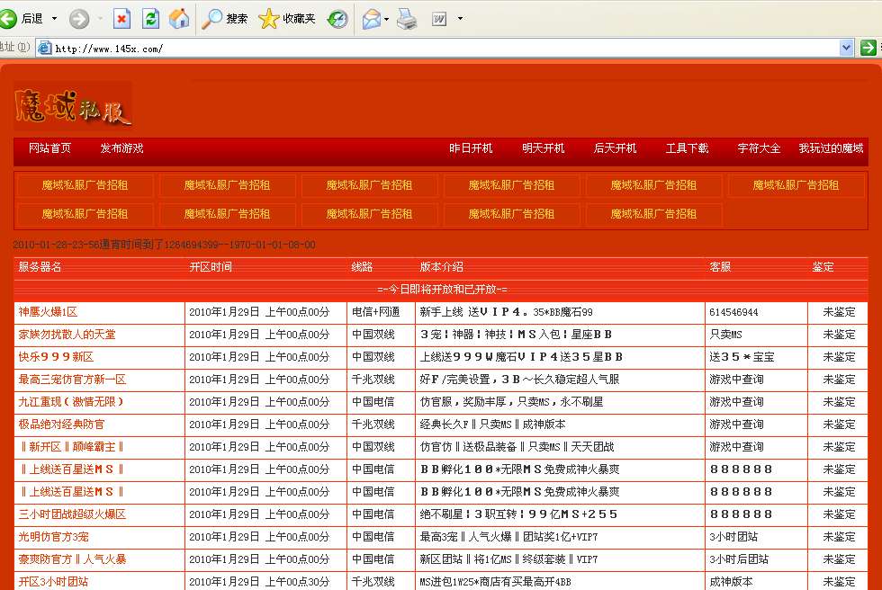Image resolution: width=882 pixels, height=590 pixels.
Task: Click the Mail envelope icon
Action: click(372, 18)
